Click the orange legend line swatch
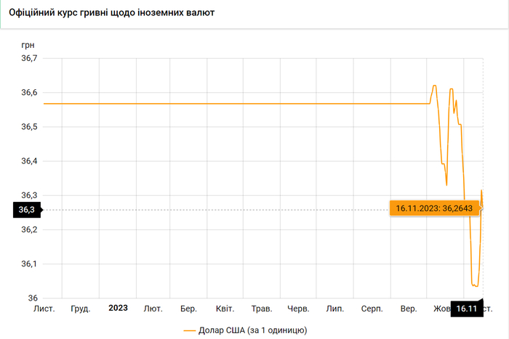The image size is (509, 339). click(x=190, y=330)
